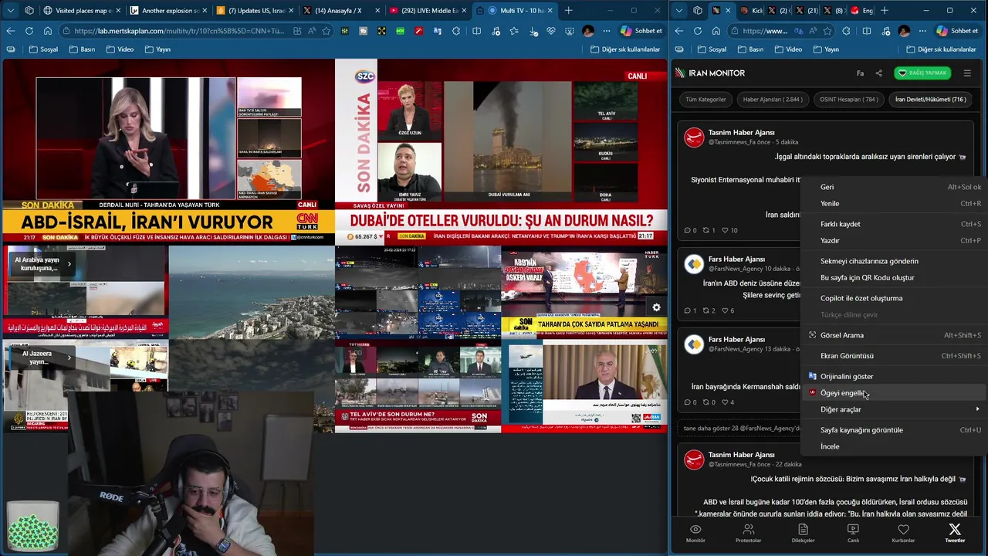The width and height of the screenshot is (988, 556).
Task: Open the tab search dropdown in right browser
Action: click(678, 11)
